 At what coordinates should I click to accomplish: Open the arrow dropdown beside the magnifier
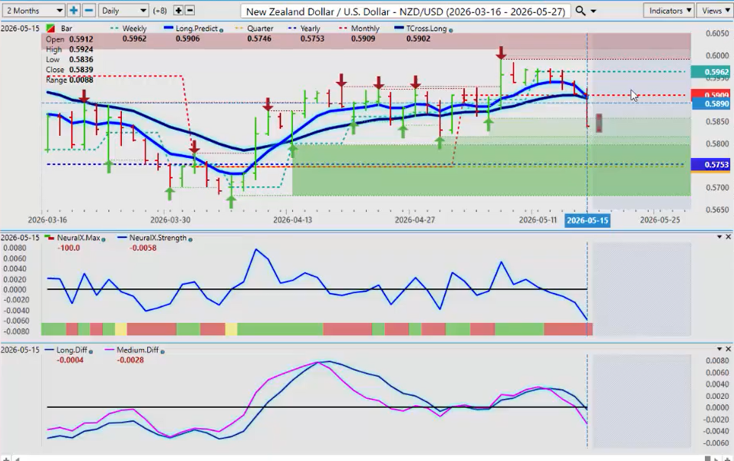pos(593,11)
